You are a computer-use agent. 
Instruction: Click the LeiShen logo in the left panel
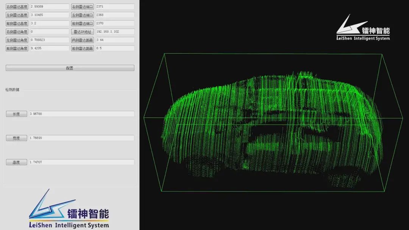[x=69, y=210]
